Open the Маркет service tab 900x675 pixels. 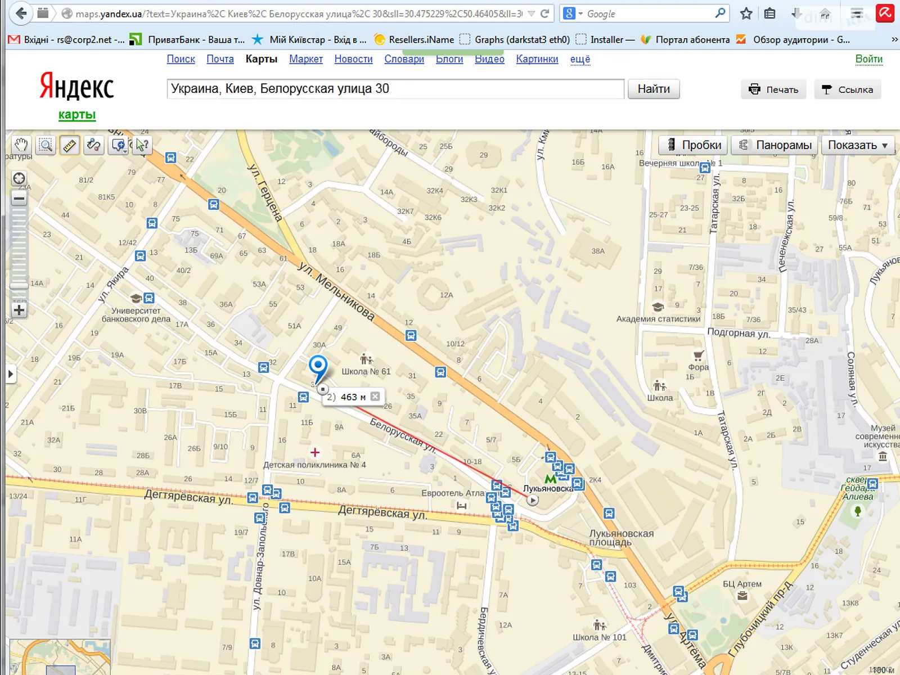pos(306,59)
